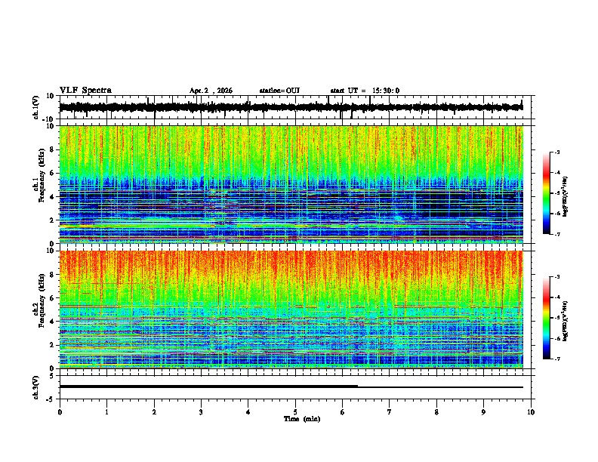Click the ch.3 voltage trace line

point(291,387)
